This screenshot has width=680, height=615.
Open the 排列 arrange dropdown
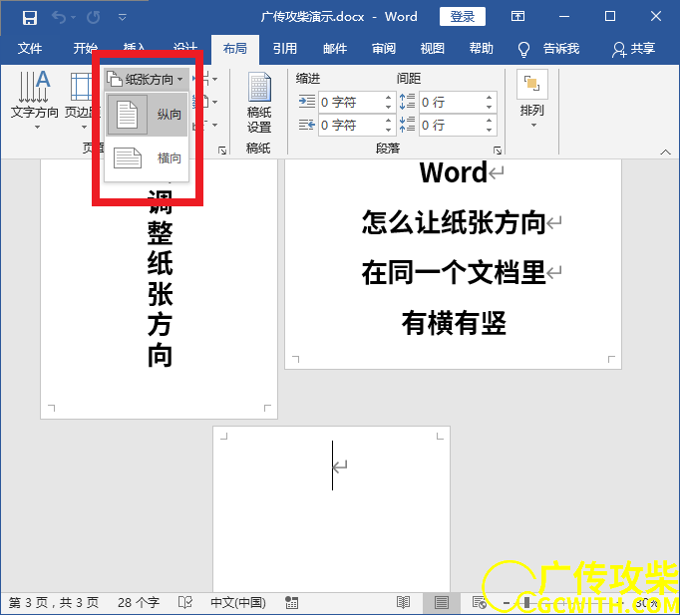coord(532,100)
